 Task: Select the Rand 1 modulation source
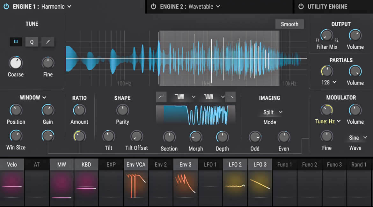[x=359, y=164]
